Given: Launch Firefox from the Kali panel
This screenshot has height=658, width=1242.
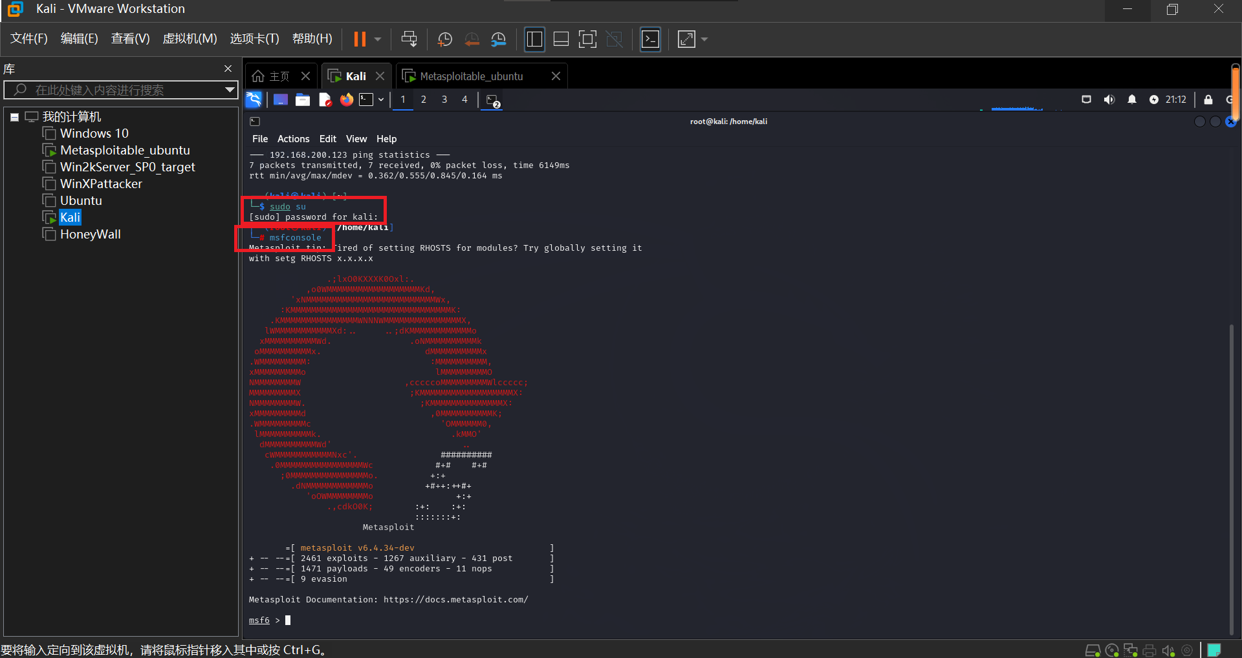Looking at the screenshot, I should coord(347,100).
